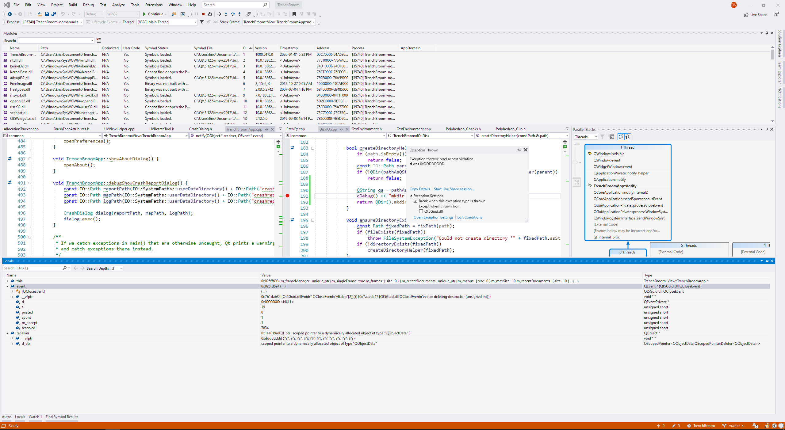Click the breakpoint red dot at line 191

pyautogui.click(x=287, y=196)
